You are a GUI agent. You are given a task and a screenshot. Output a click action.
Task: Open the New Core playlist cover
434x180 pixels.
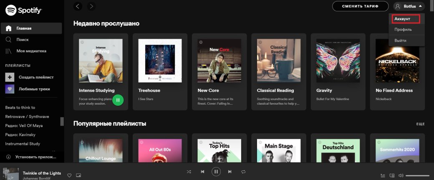219,60
